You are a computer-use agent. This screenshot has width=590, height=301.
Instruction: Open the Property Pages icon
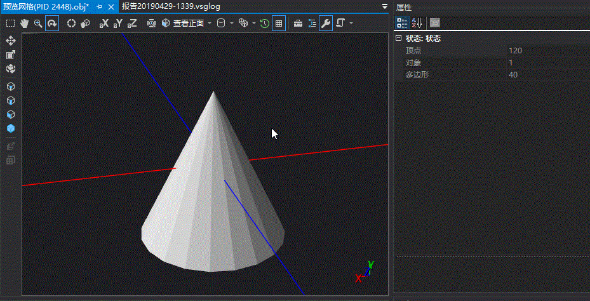(x=435, y=23)
